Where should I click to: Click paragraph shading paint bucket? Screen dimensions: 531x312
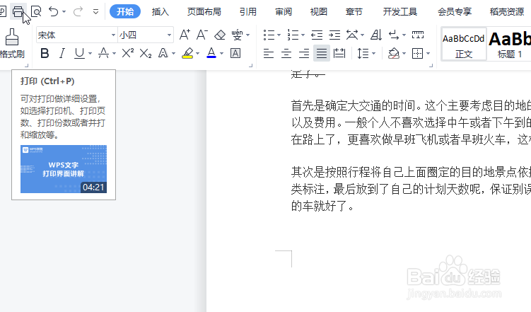pyautogui.click(x=394, y=53)
